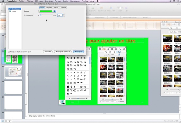Open the Insertion menu

[x=49, y=1]
